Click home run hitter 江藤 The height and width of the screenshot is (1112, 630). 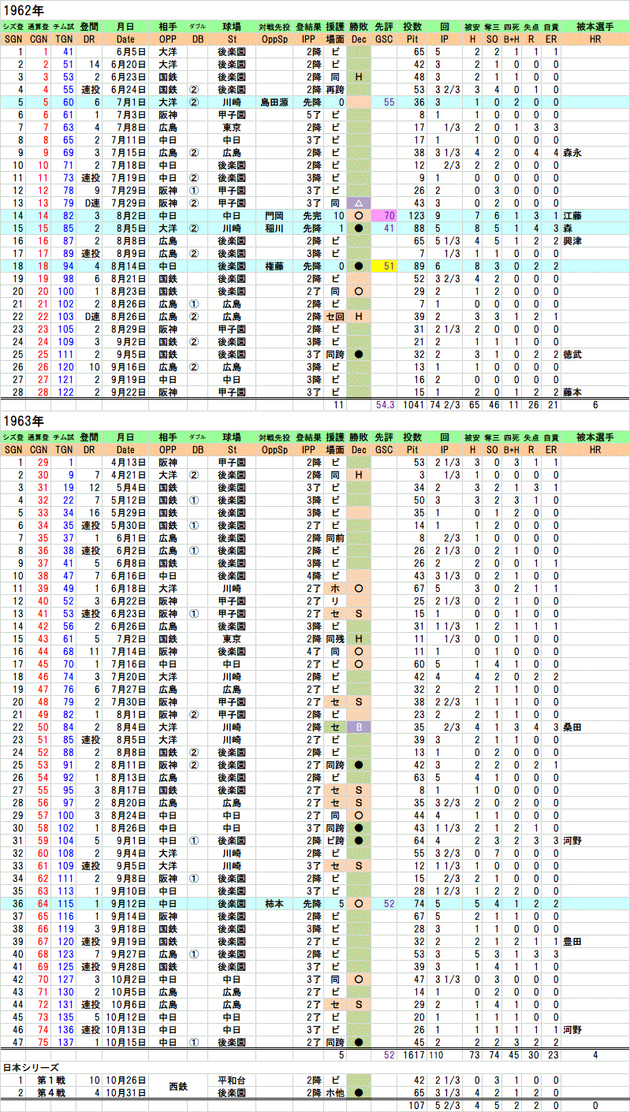tap(573, 215)
